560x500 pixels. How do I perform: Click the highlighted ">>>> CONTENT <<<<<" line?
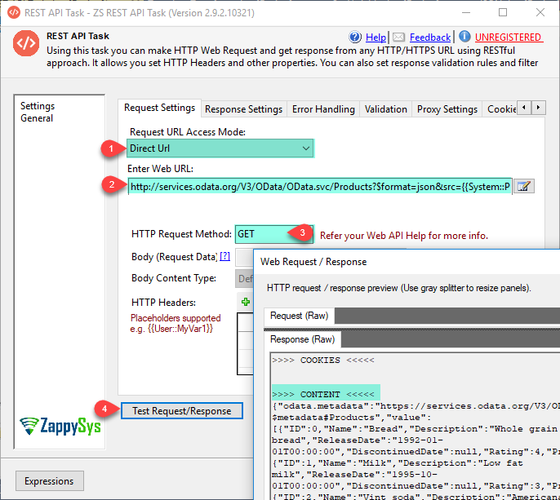point(323,394)
